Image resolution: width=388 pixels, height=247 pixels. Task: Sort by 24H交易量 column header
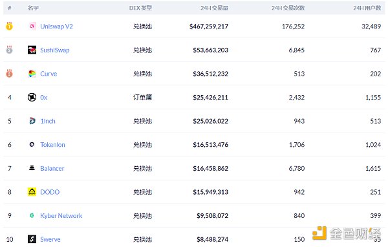(214, 8)
